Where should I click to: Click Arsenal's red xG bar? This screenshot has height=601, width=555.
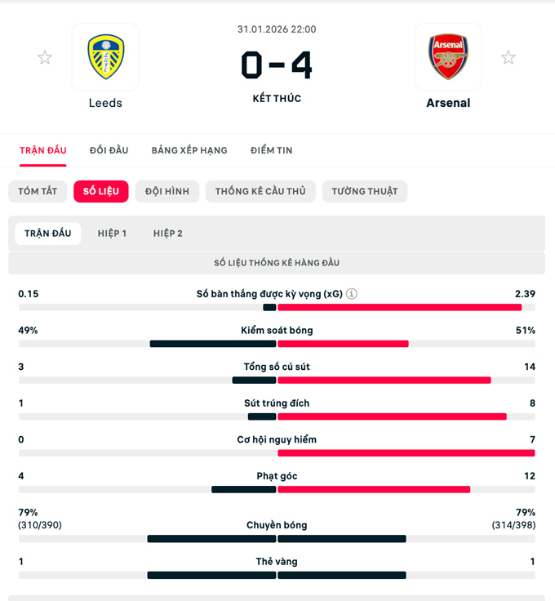click(400, 307)
